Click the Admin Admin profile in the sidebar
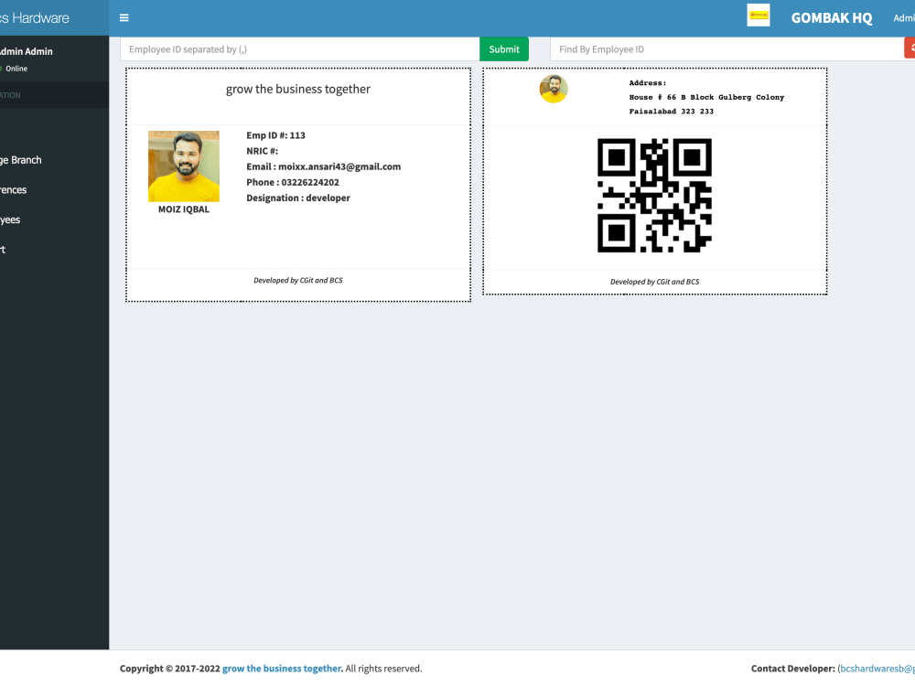Viewport: 915px width, 686px height. click(27, 51)
